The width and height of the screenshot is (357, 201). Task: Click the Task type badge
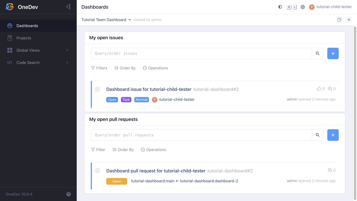126,100
